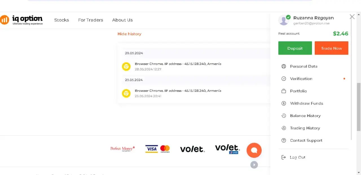Click the Balance History clock icon

(x=284, y=116)
